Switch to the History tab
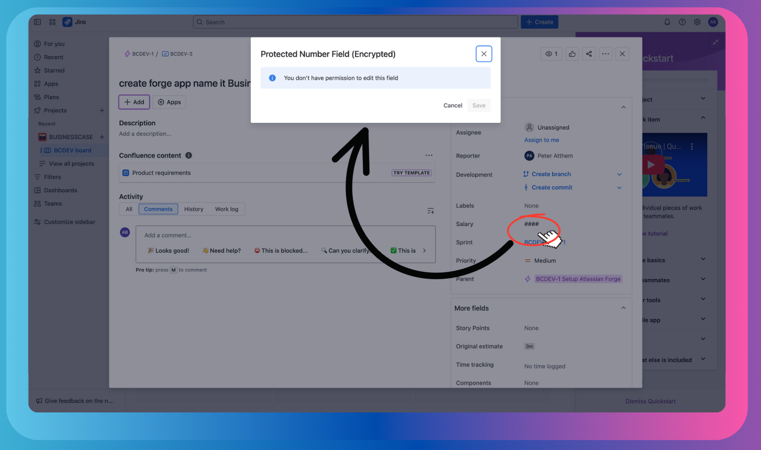This screenshot has width=761, height=450. coord(194,209)
